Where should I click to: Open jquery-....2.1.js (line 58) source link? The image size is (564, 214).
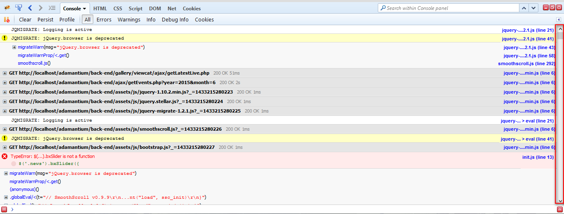(x=529, y=56)
